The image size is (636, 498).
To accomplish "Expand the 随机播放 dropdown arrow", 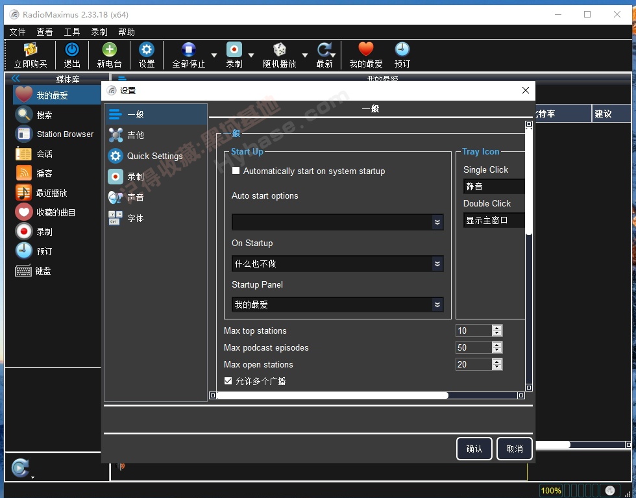I will coord(304,55).
